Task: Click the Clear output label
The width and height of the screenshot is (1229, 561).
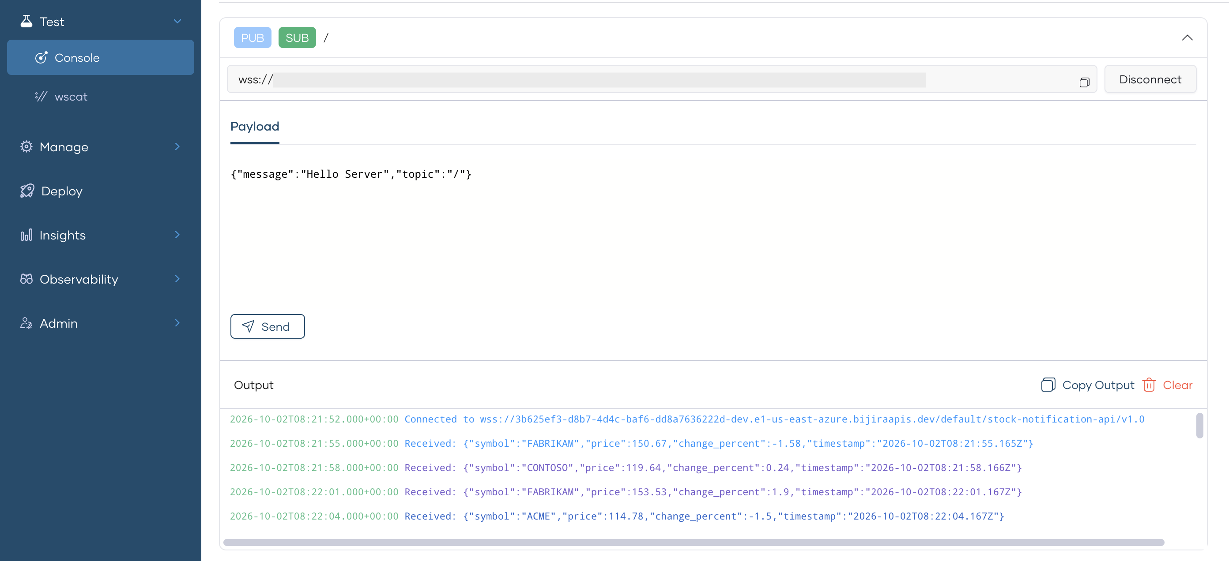Action: (1177, 385)
